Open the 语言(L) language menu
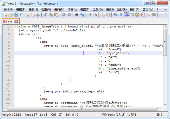Image resolution: width=170 pixels, height=119 pixels. (72, 9)
